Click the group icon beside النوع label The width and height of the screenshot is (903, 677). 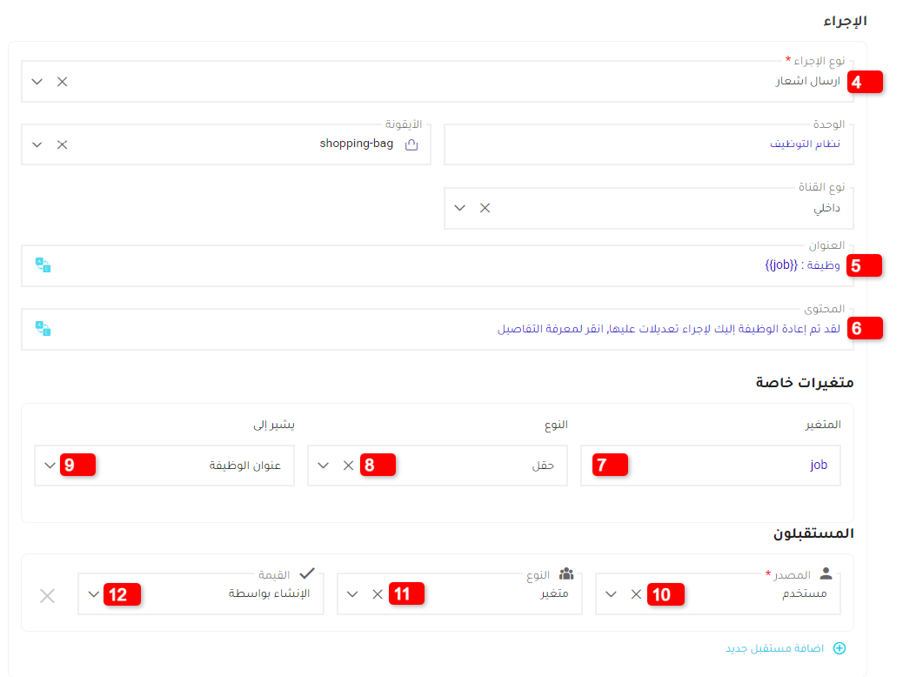565,573
